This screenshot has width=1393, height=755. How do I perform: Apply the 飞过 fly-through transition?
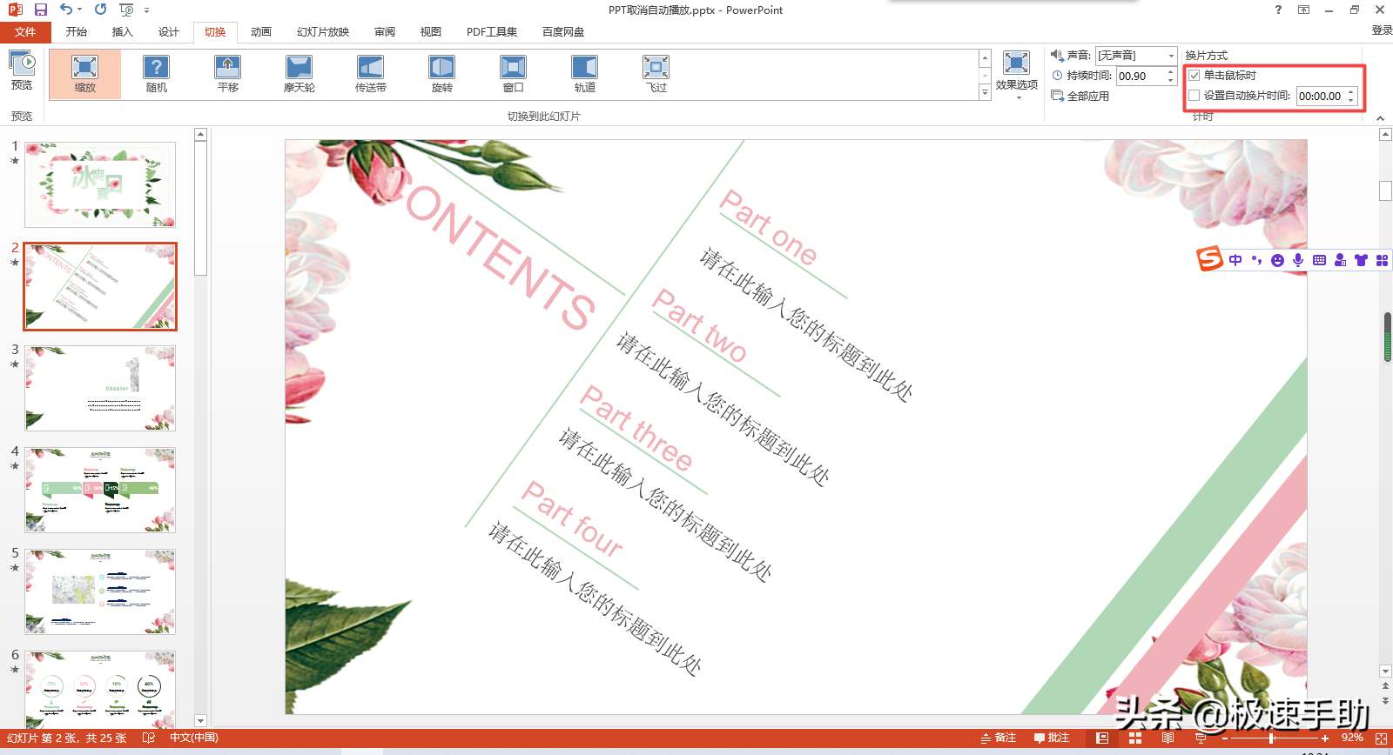656,74
